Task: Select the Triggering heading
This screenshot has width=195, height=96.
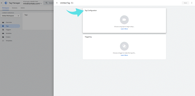Action: tap(88, 37)
